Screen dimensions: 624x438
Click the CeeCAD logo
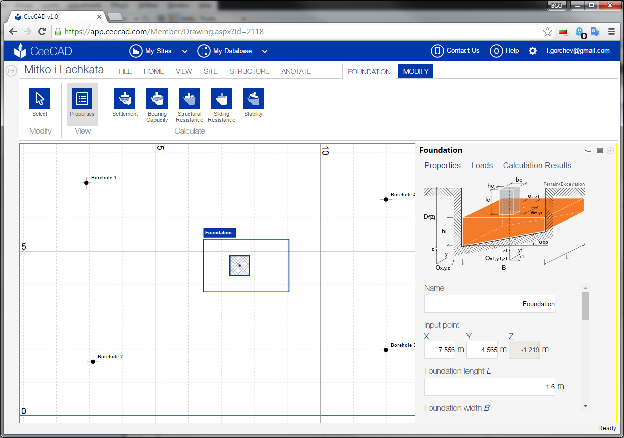pyautogui.click(x=43, y=51)
